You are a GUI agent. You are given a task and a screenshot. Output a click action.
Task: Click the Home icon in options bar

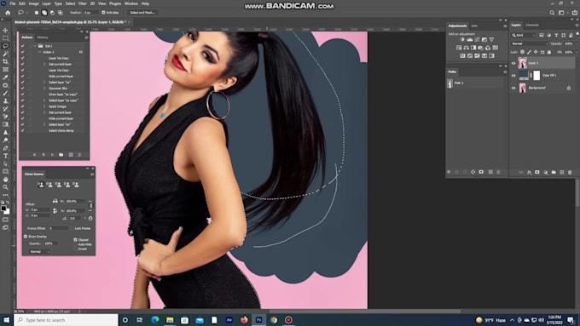point(8,13)
